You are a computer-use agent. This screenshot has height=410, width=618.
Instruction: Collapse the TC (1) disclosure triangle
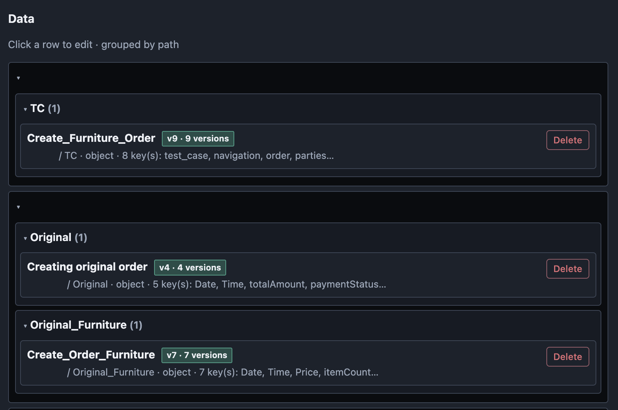25,109
